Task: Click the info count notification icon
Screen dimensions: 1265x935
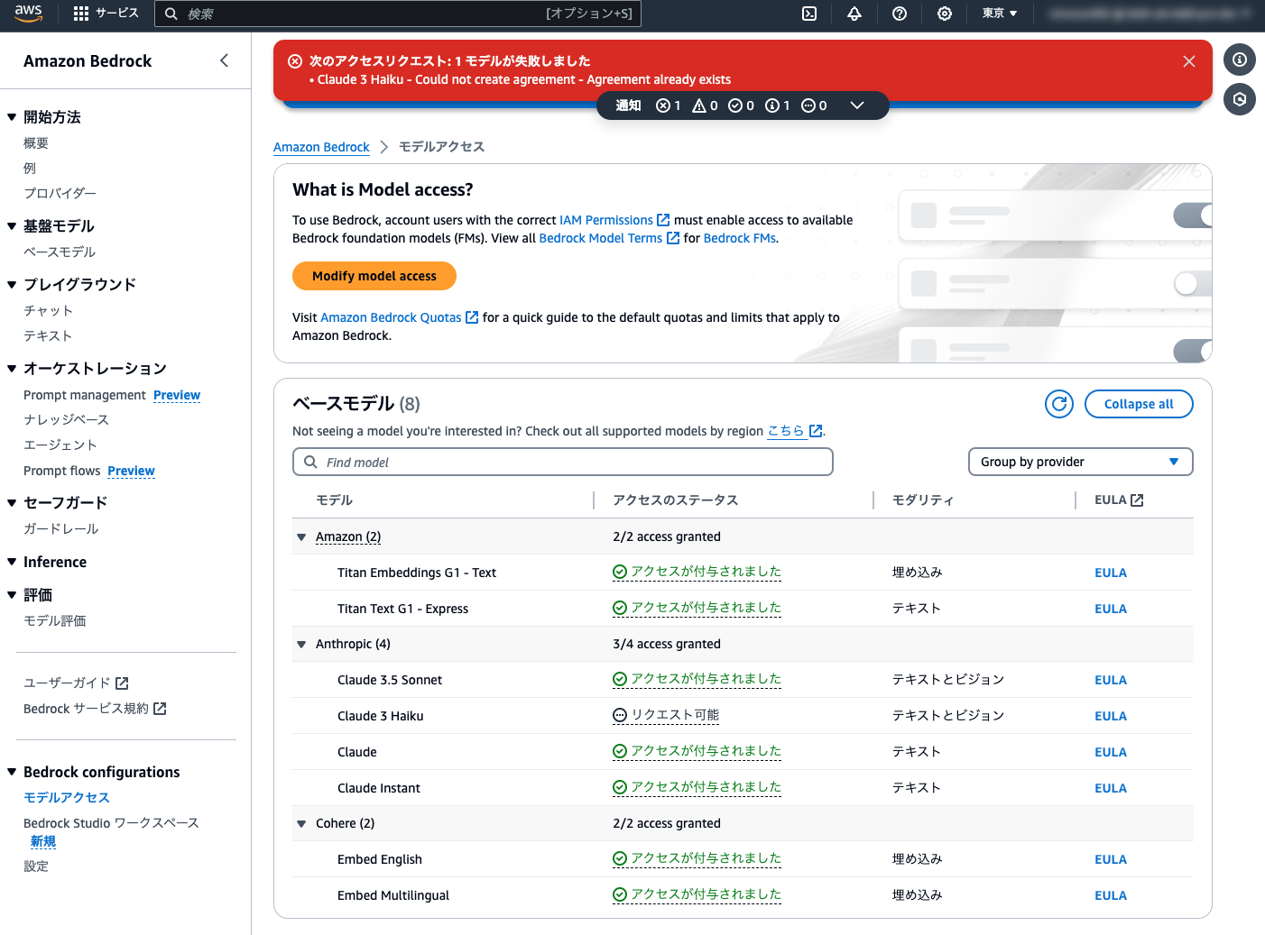Action: point(772,105)
